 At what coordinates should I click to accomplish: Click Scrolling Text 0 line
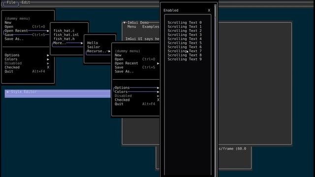[x=185, y=23]
